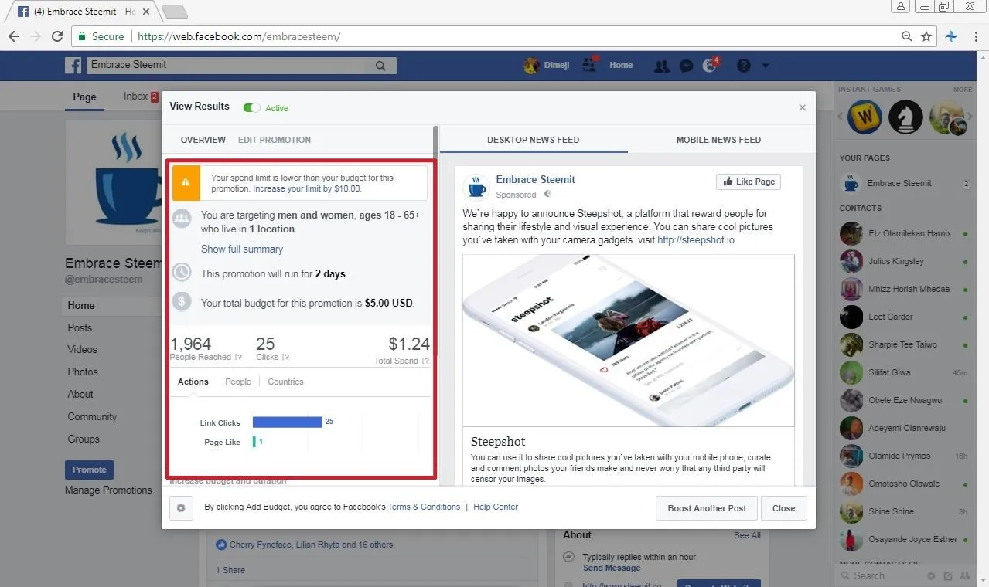The image size is (989, 587).
Task: Open Dimeji profile in top bar
Action: pyautogui.click(x=547, y=66)
